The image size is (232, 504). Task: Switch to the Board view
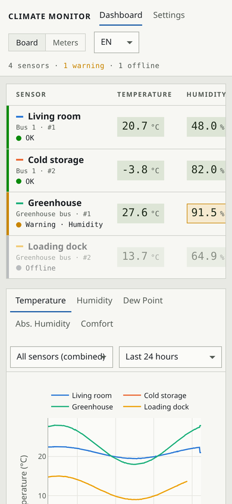tap(27, 42)
